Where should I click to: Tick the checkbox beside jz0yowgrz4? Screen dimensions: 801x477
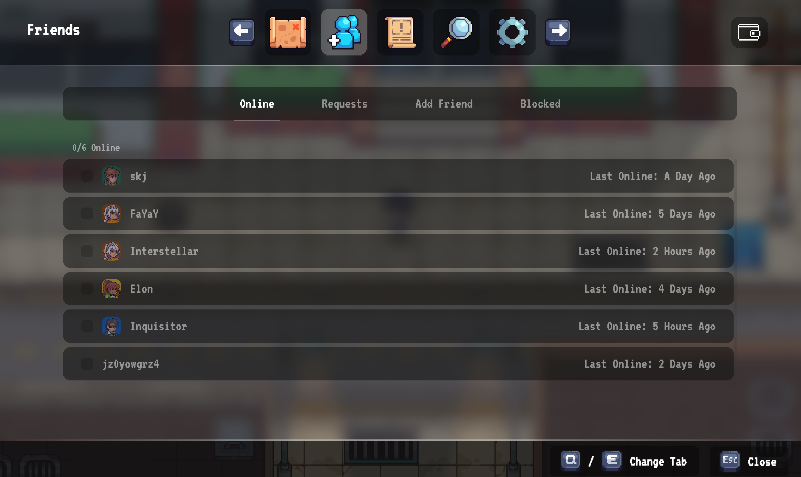click(x=87, y=364)
